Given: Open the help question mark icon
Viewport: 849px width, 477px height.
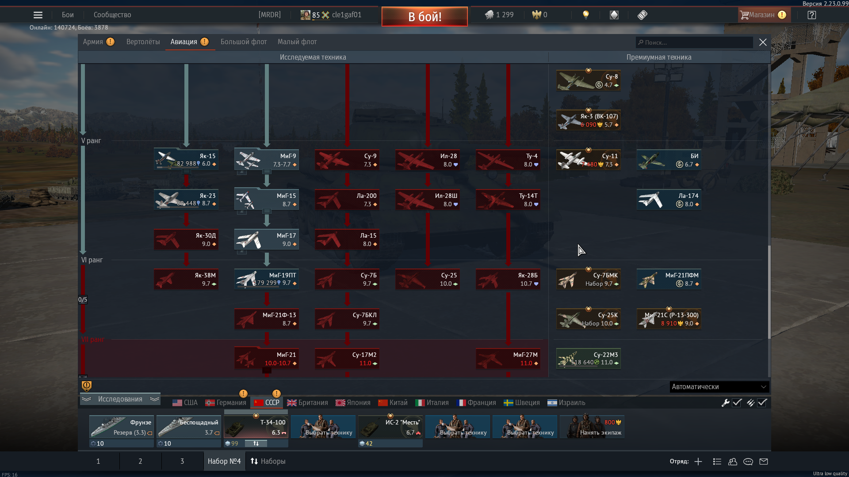Looking at the screenshot, I should (x=812, y=15).
